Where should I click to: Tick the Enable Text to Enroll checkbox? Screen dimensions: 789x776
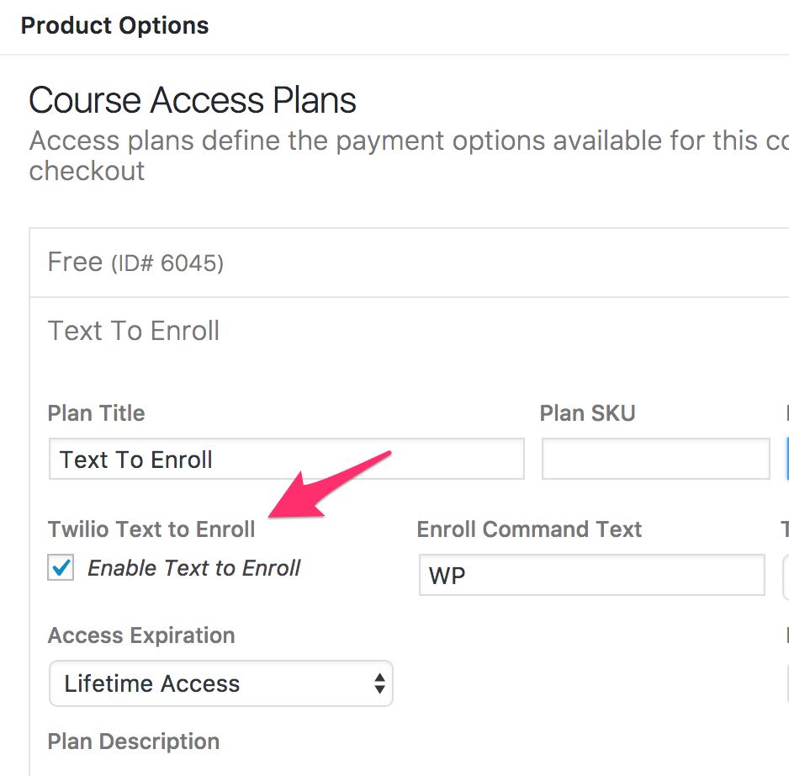[61, 567]
